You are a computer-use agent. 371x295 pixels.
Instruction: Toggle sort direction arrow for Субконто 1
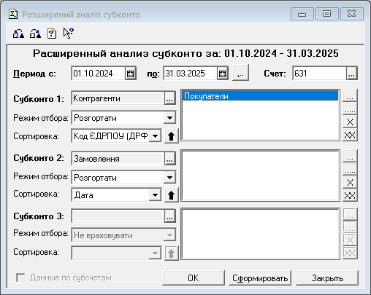(172, 136)
